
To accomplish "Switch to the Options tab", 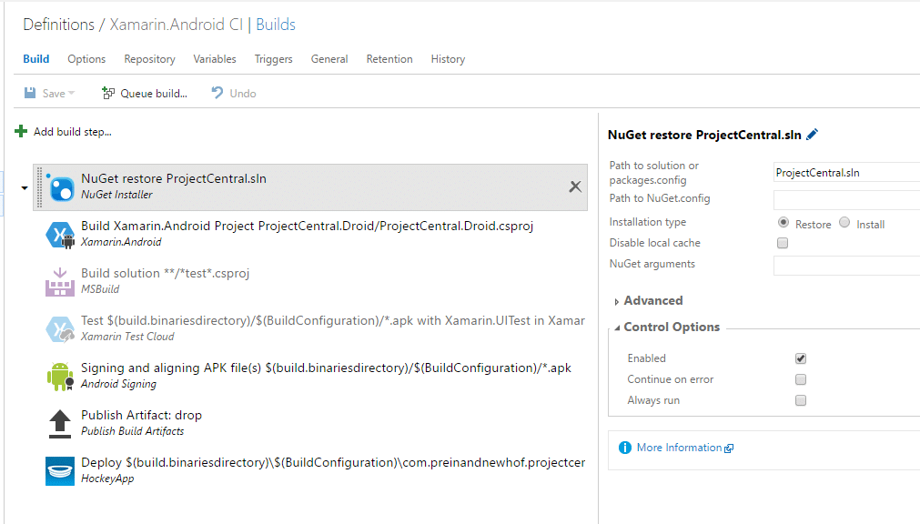I will (86, 59).
